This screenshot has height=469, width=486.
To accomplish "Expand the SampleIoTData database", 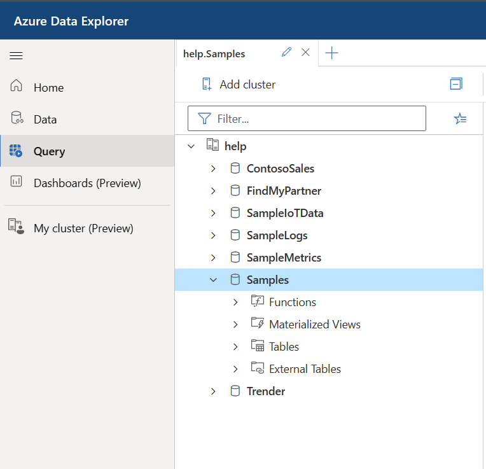I will (x=213, y=213).
